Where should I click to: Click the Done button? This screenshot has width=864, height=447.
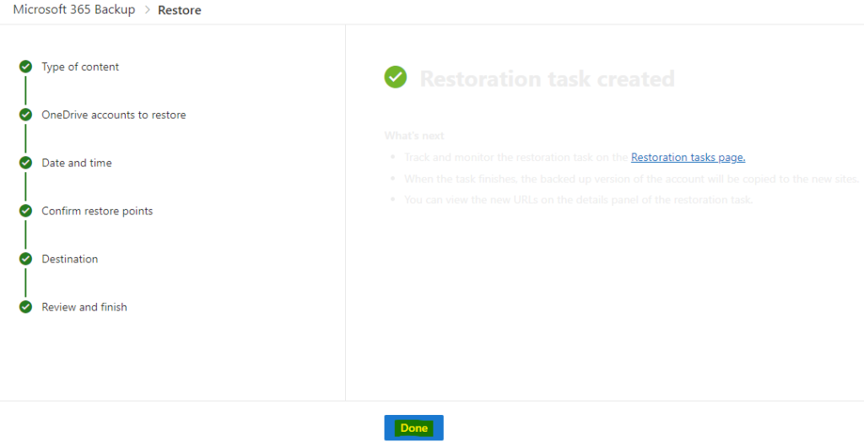click(413, 428)
